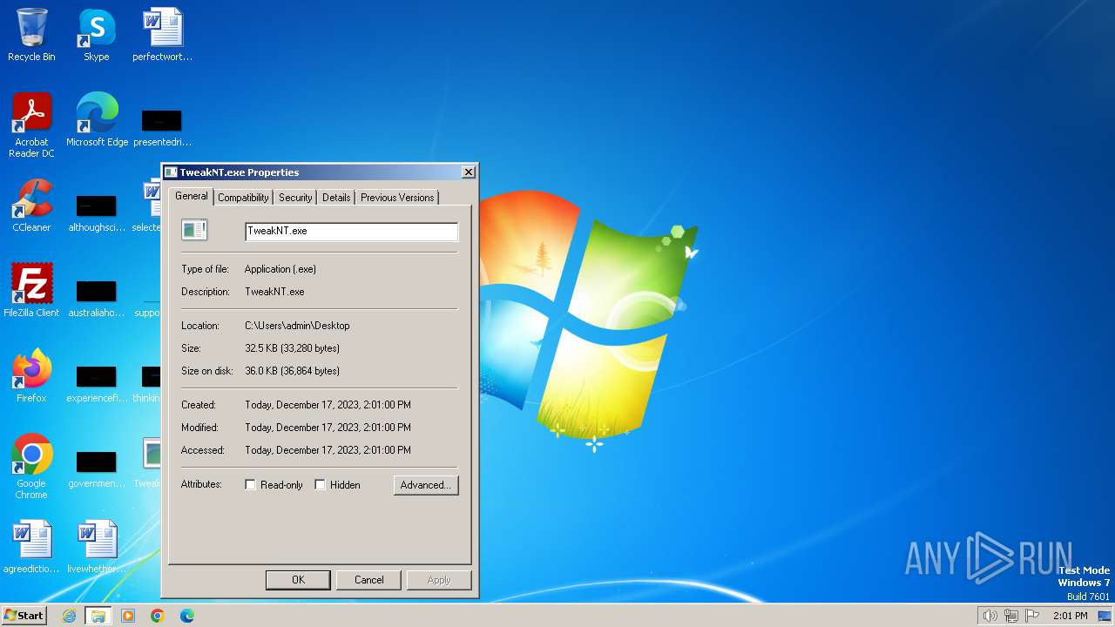This screenshot has height=627, width=1115.
Task: Click the file name field containing TweakNT.exe
Action: 352,231
